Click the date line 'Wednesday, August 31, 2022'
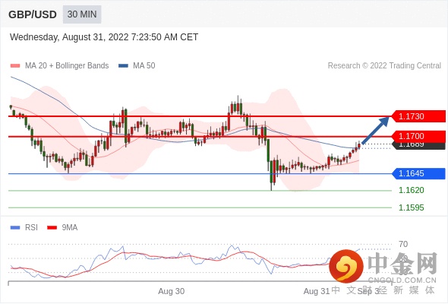 pyautogui.click(x=69, y=37)
